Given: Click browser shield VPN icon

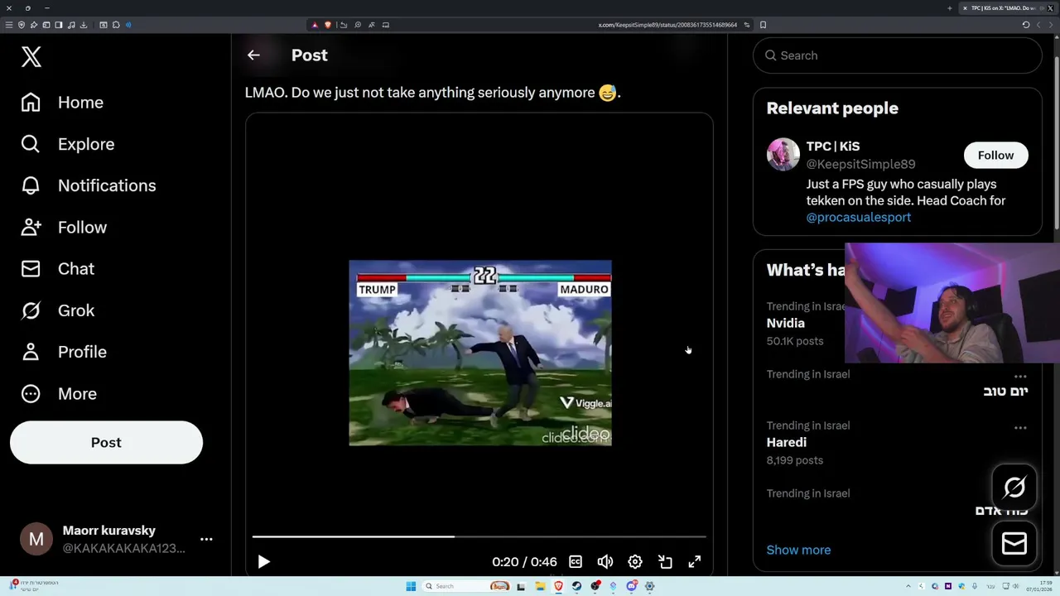Looking at the screenshot, I should click(x=22, y=25).
